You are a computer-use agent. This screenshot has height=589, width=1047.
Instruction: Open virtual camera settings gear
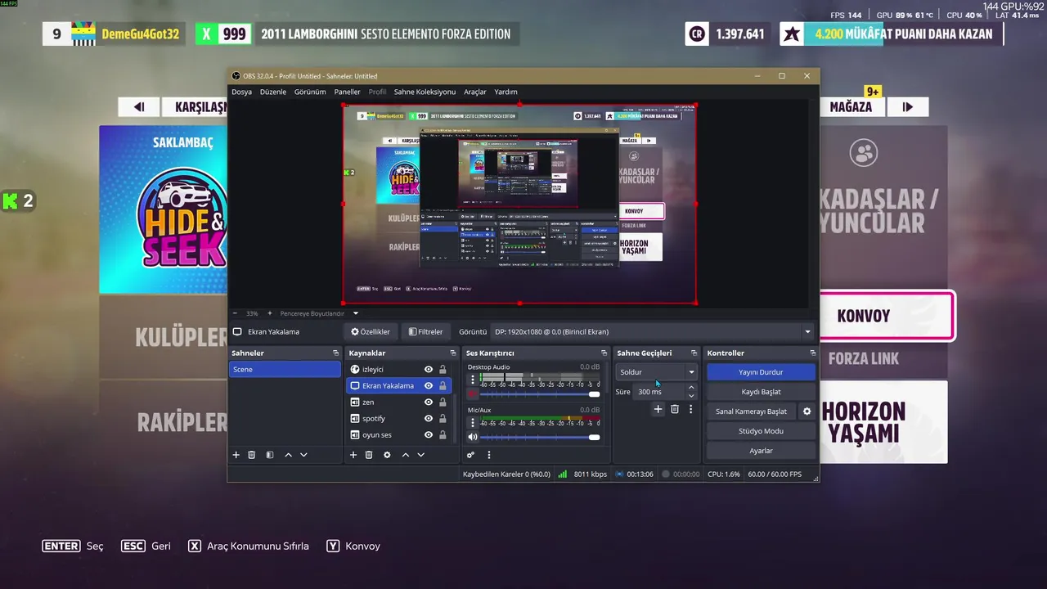pos(807,411)
